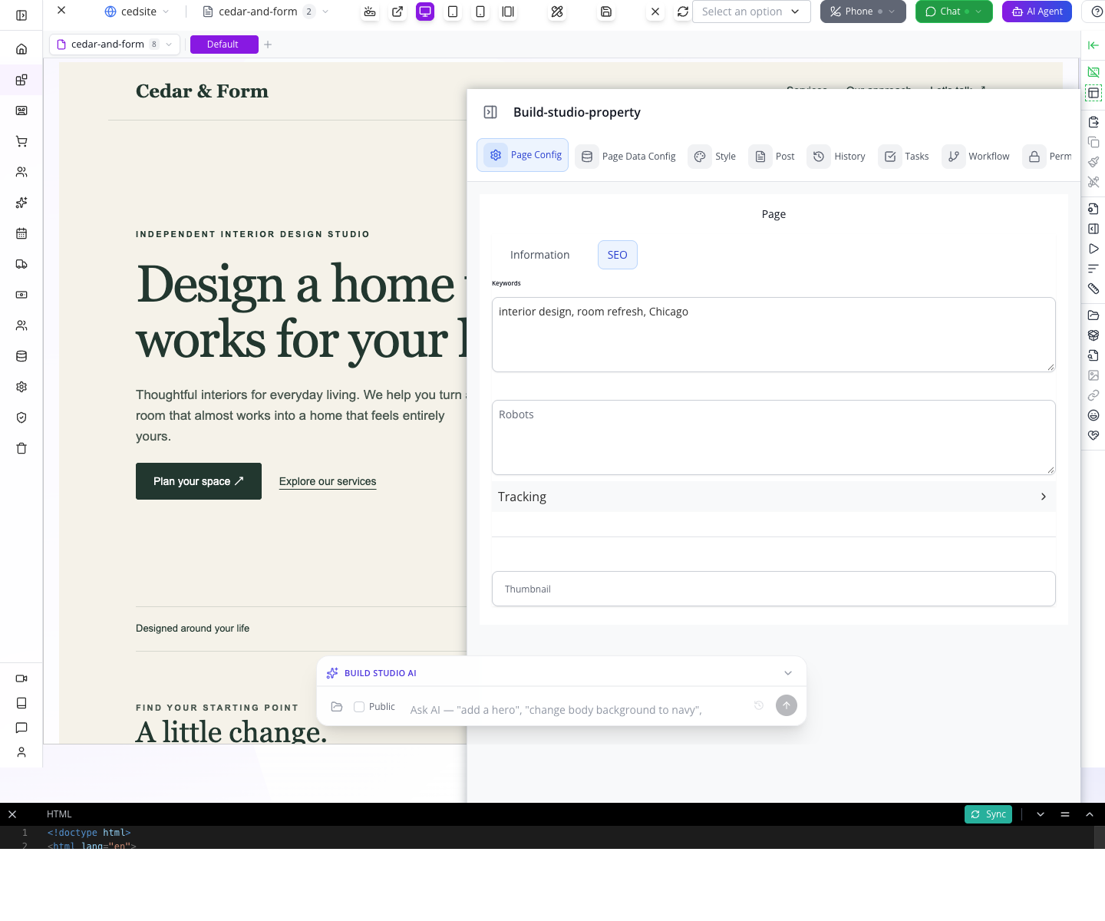
Task: Open the delivery truck icon in sidebar
Action: (x=21, y=264)
